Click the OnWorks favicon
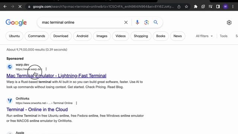 click(10, 100)
